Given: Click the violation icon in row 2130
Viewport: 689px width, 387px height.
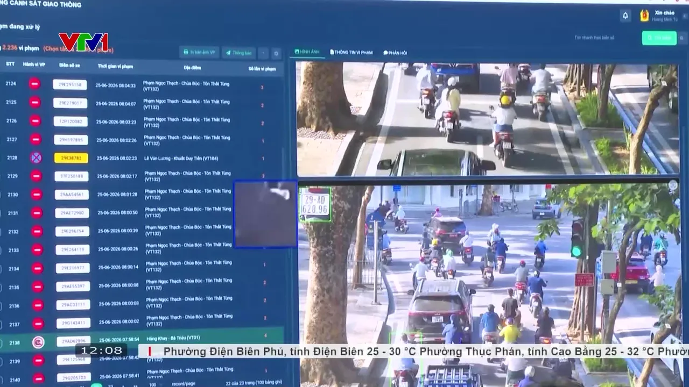Looking at the screenshot, I should (37, 194).
